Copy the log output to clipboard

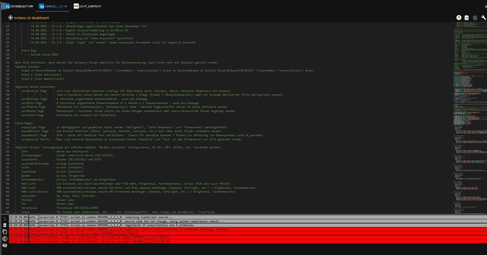[4, 232]
